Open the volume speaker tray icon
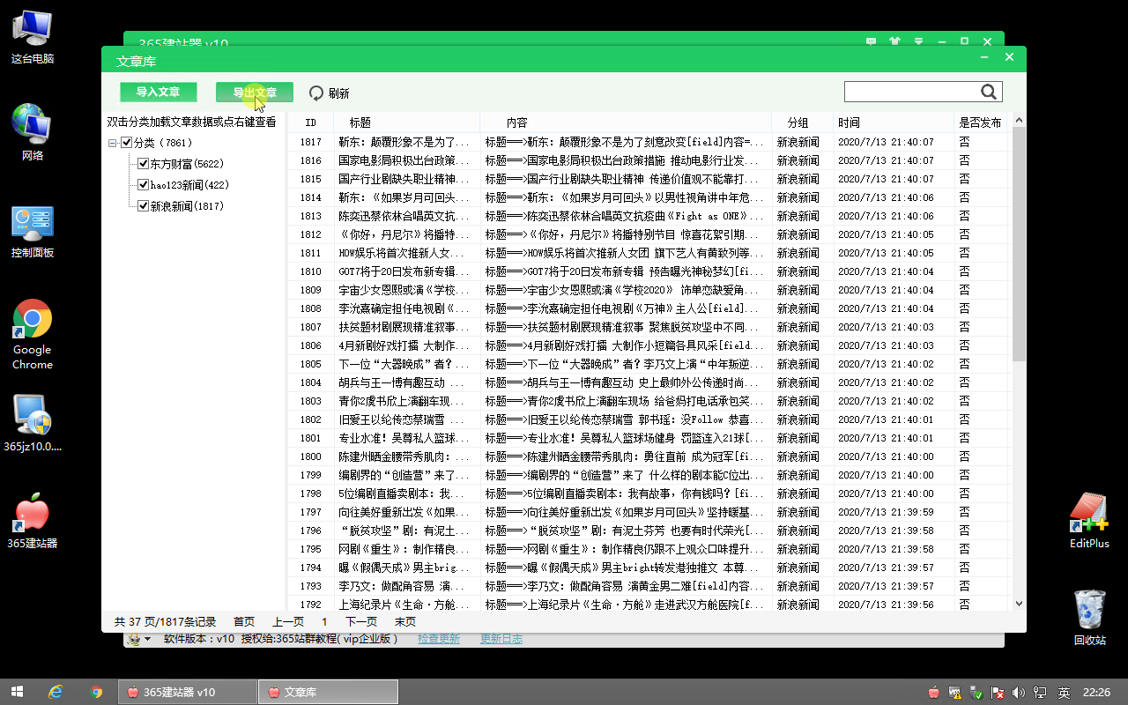Image resolution: width=1128 pixels, height=705 pixels. [1019, 693]
